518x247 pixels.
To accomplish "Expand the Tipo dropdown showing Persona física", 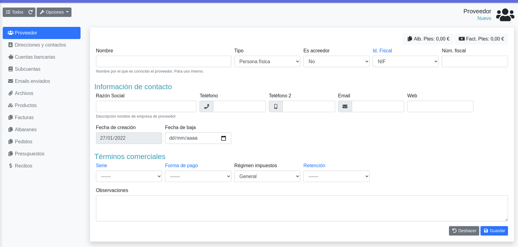I will [267, 61].
